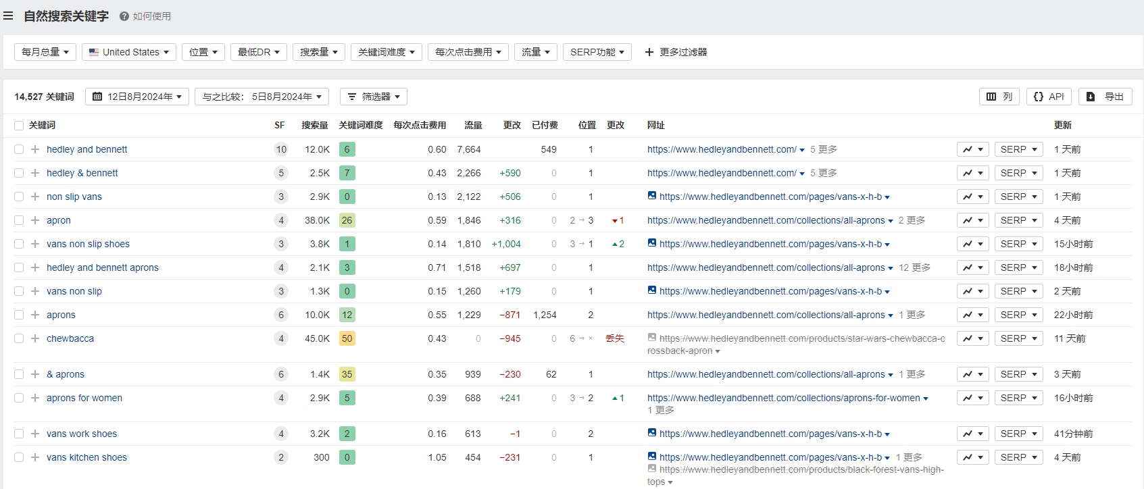Select checkbox for chewbacca row

pos(19,338)
